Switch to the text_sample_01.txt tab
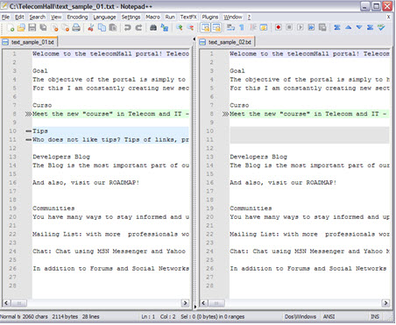Viewport: 396px width, 325px height. (x=29, y=42)
